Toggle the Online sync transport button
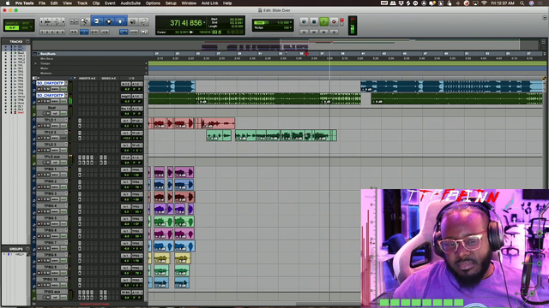This screenshot has width=549, height=308. 304,21
